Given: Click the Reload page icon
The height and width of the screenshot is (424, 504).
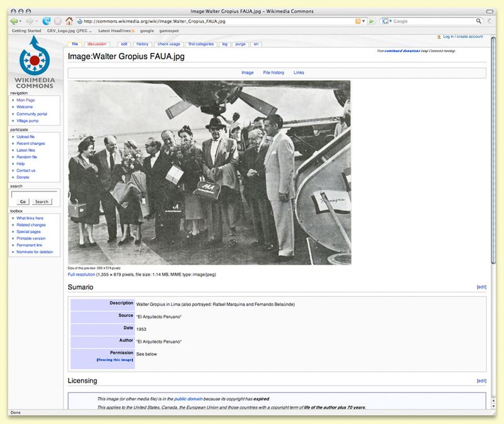Looking at the screenshot, I should 46,21.
